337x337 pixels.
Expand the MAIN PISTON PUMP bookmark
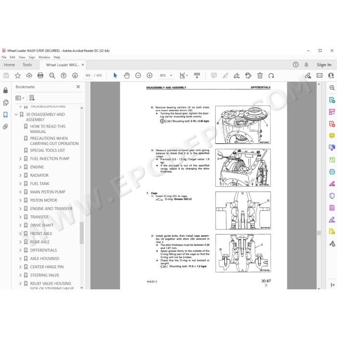(x=20, y=192)
